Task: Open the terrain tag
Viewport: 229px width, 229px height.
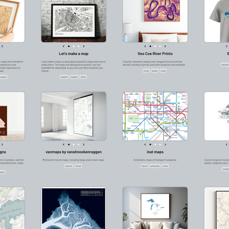Action: coord(155,71)
